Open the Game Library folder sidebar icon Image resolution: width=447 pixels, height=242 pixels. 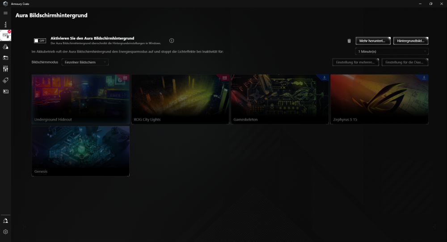pos(5,58)
